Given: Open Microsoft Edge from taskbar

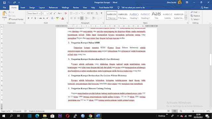Looking at the screenshot, I should 37,116.
